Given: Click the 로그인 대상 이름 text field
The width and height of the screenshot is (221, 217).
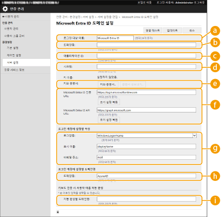Looking at the screenshot, I should 115,38.
